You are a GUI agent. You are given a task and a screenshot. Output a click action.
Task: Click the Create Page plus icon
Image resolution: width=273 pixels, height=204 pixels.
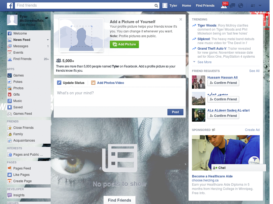tap(10, 181)
